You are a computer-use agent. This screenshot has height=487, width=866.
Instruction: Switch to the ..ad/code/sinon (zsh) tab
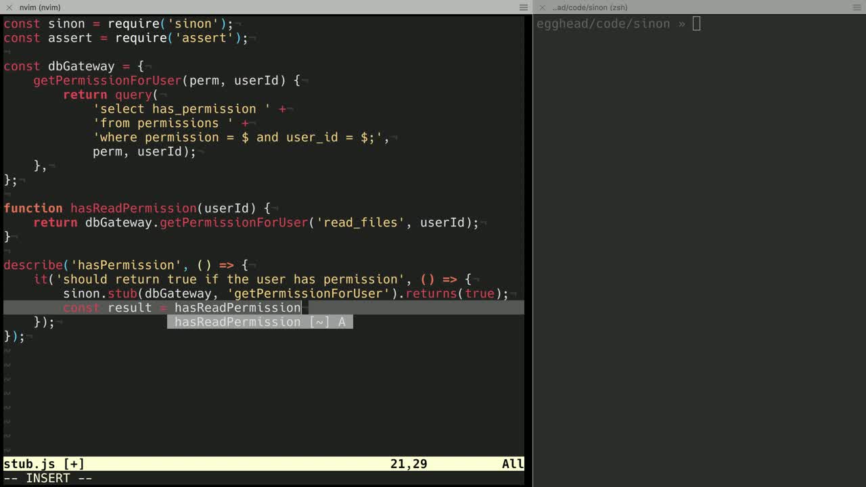tap(589, 7)
